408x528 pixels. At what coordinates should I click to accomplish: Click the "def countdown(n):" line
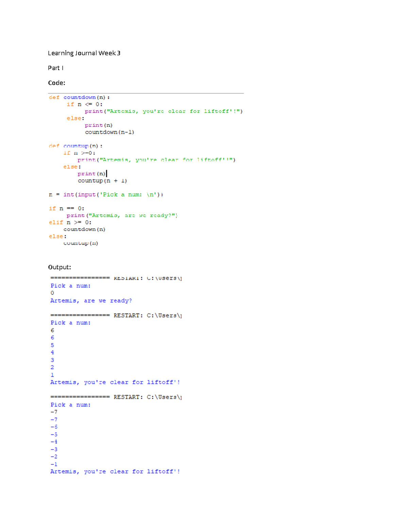click(x=79, y=98)
